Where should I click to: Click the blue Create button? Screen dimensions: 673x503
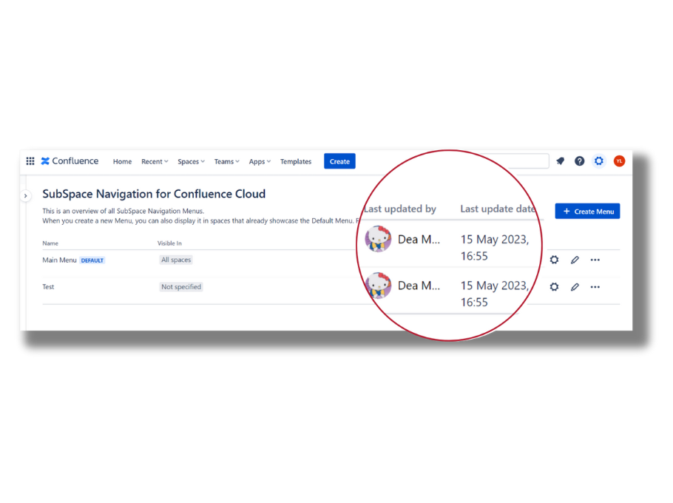(x=339, y=161)
